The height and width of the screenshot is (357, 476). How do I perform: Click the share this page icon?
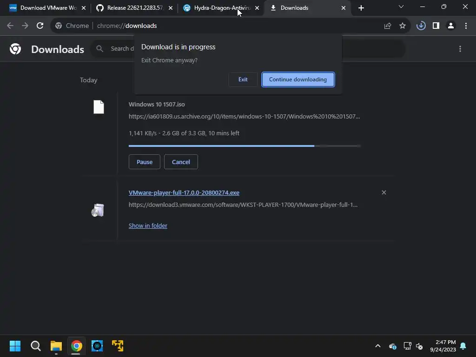[x=388, y=26]
